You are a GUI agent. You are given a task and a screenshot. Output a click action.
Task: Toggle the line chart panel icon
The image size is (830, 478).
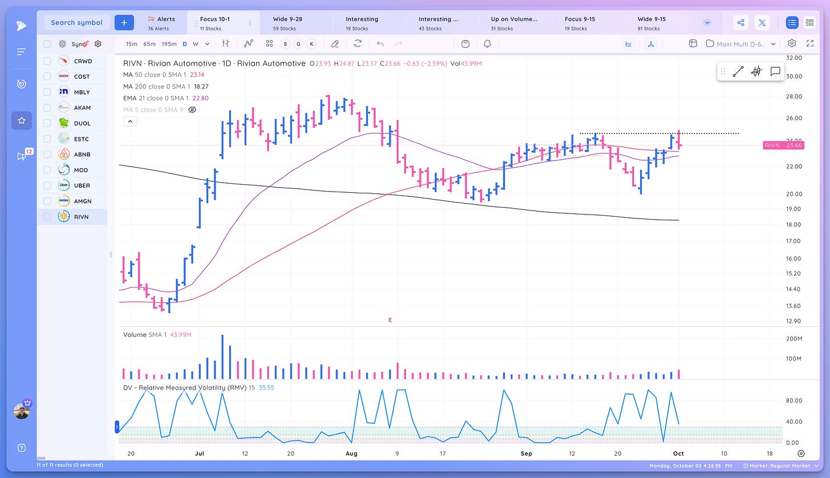coord(629,43)
